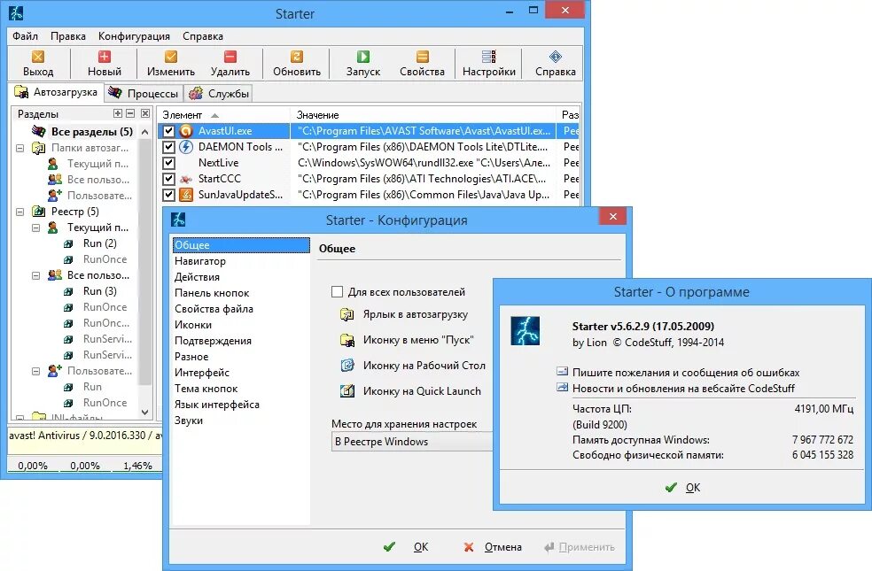
Task: Open the Файл menu
Action: [26, 36]
